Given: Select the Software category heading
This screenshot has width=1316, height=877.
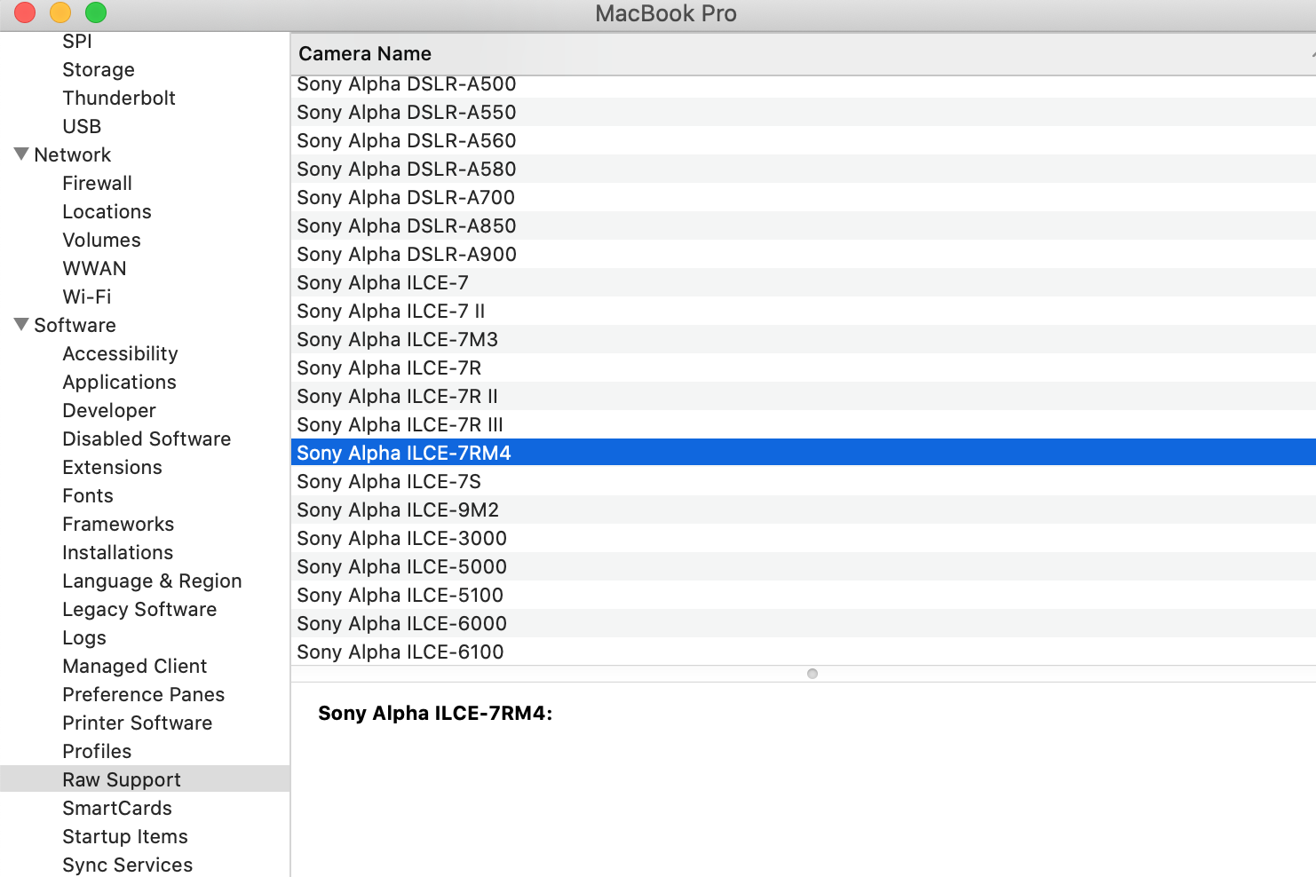Looking at the screenshot, I should coord(75,325).
